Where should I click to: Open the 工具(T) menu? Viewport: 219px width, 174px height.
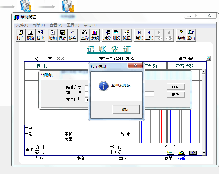click(73, 25)
